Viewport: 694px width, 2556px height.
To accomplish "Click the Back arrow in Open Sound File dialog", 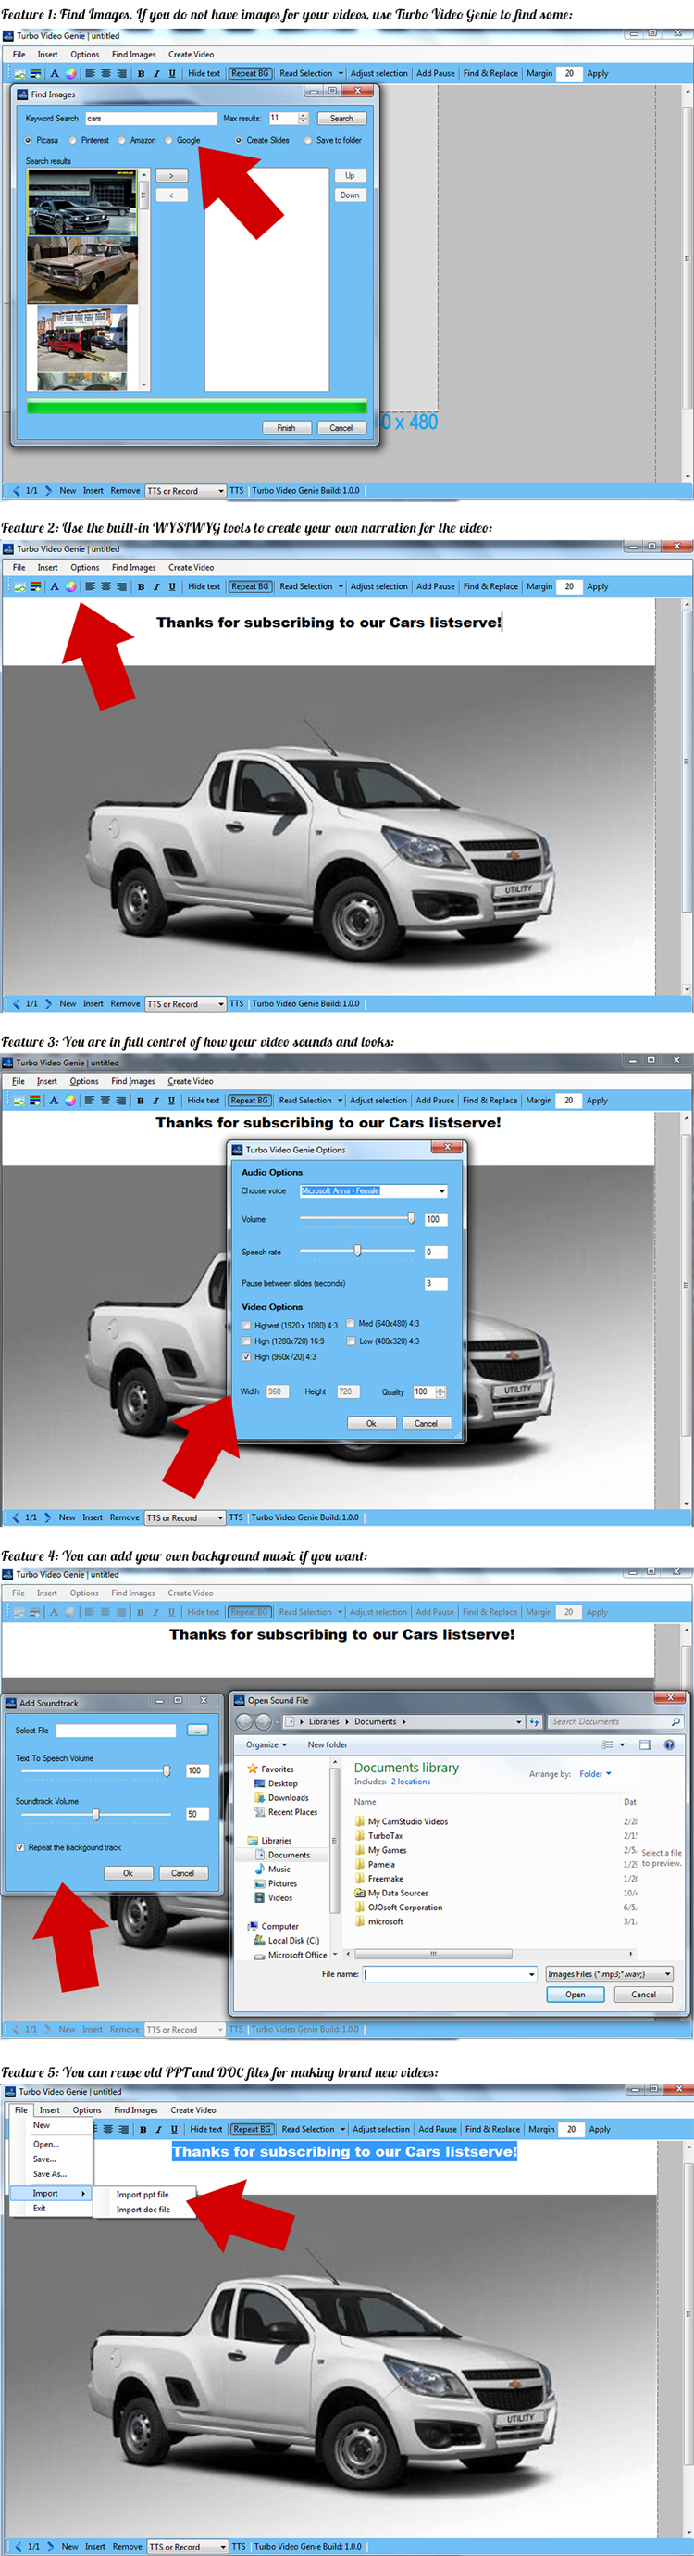I will (x=246, y=1721).
